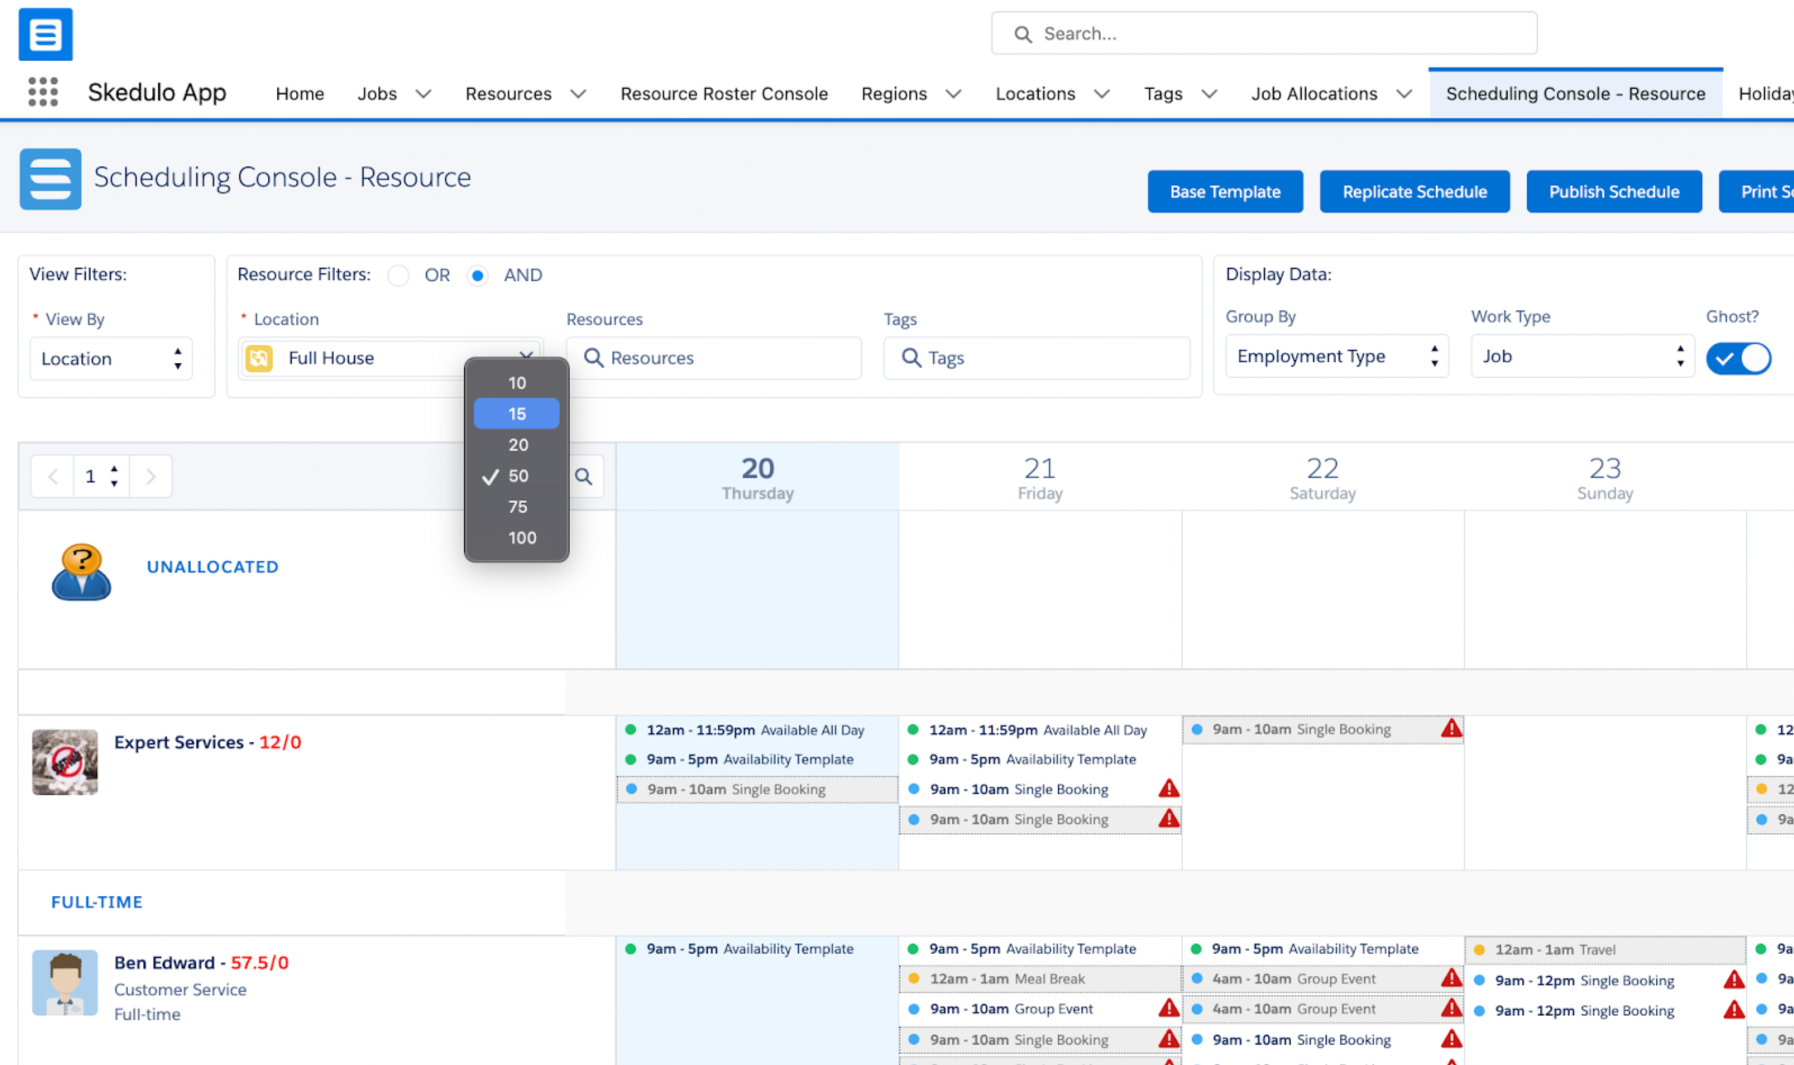Open the Home nav tab
1794x1065 pixels.
click(300, 94)
